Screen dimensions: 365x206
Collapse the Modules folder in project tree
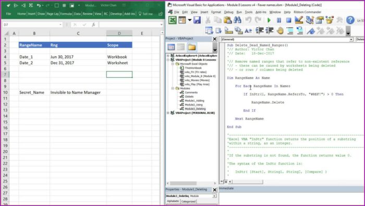click(173, 89)
